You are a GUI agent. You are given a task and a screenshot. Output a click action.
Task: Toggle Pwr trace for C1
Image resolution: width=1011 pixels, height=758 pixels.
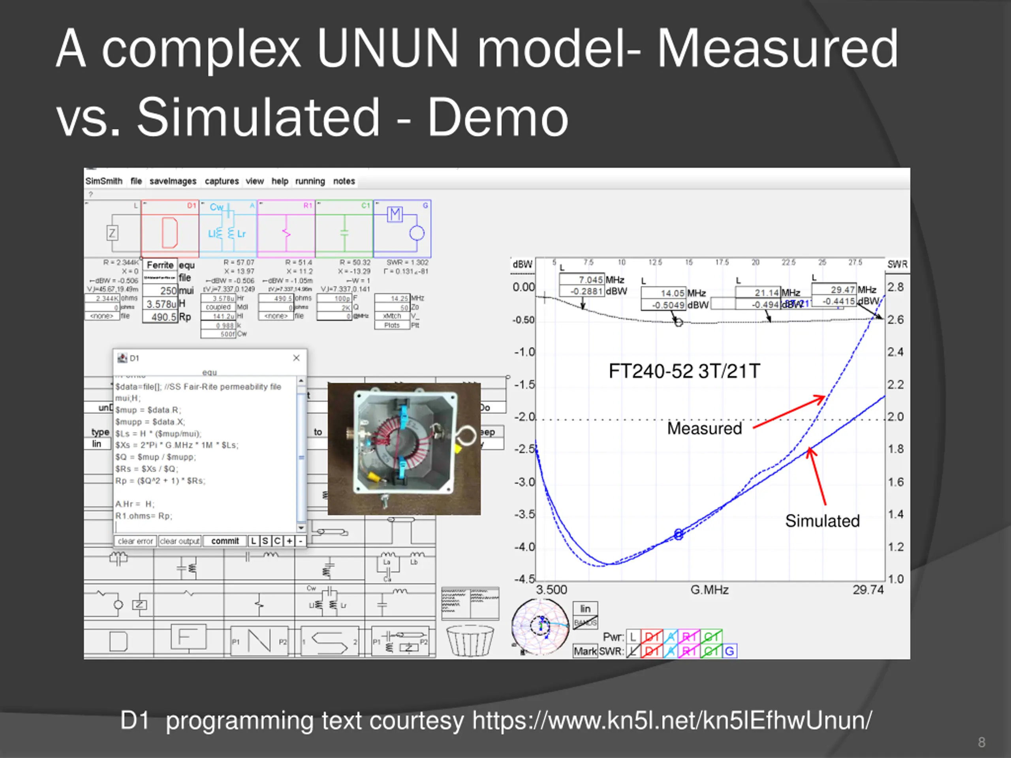pyautogui.click(x=711, y=636)
